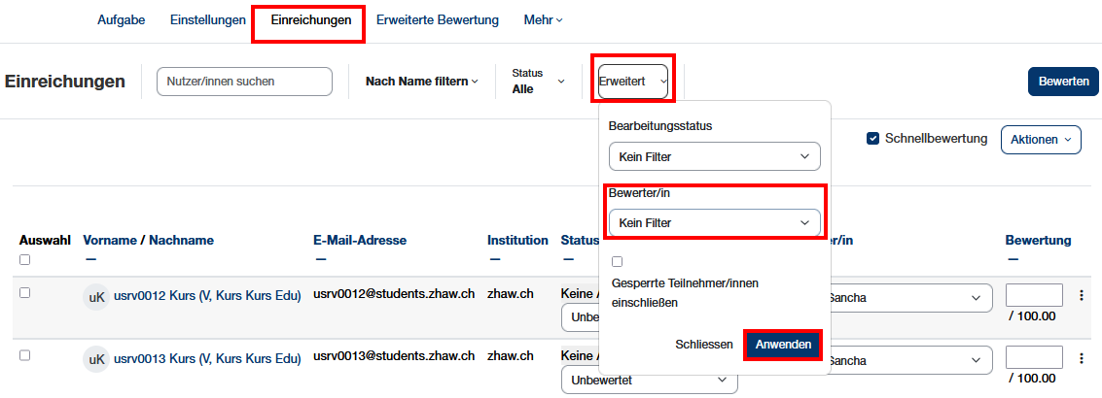Click the Bewerten button

(1063, 82)
